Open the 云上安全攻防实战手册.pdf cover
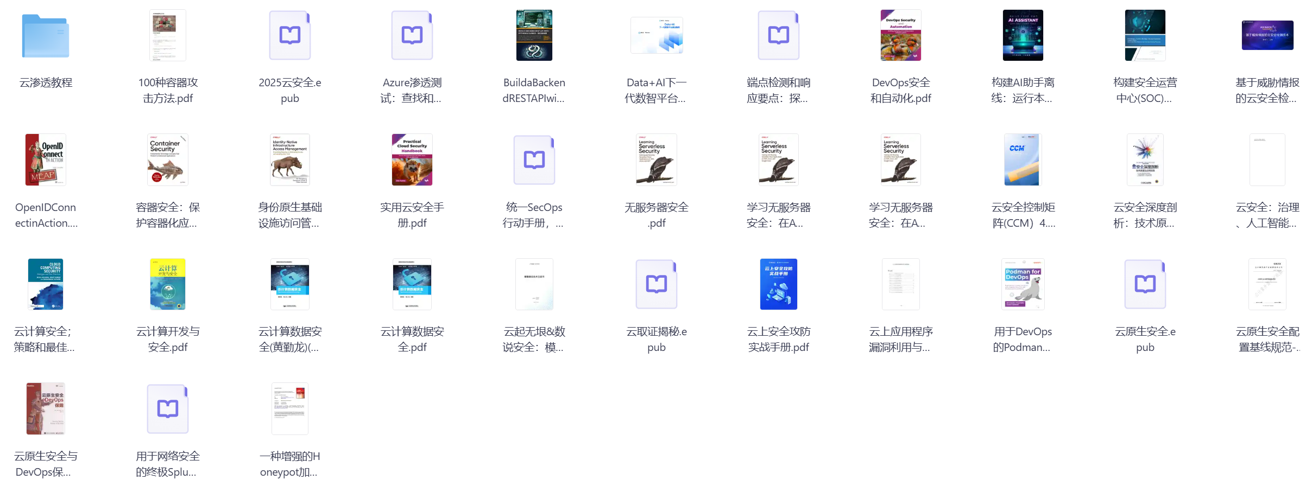 tap(779, 284)
